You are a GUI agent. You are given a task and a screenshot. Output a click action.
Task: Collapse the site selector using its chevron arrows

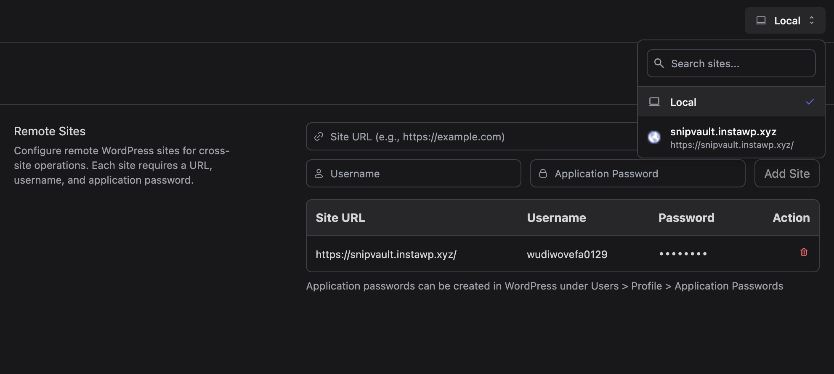tap(812, 21)
